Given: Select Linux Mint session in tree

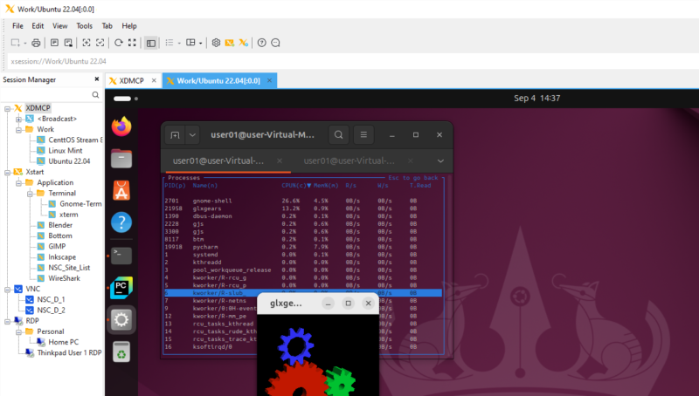Looking at the screenshot, I should coord(64,150).
